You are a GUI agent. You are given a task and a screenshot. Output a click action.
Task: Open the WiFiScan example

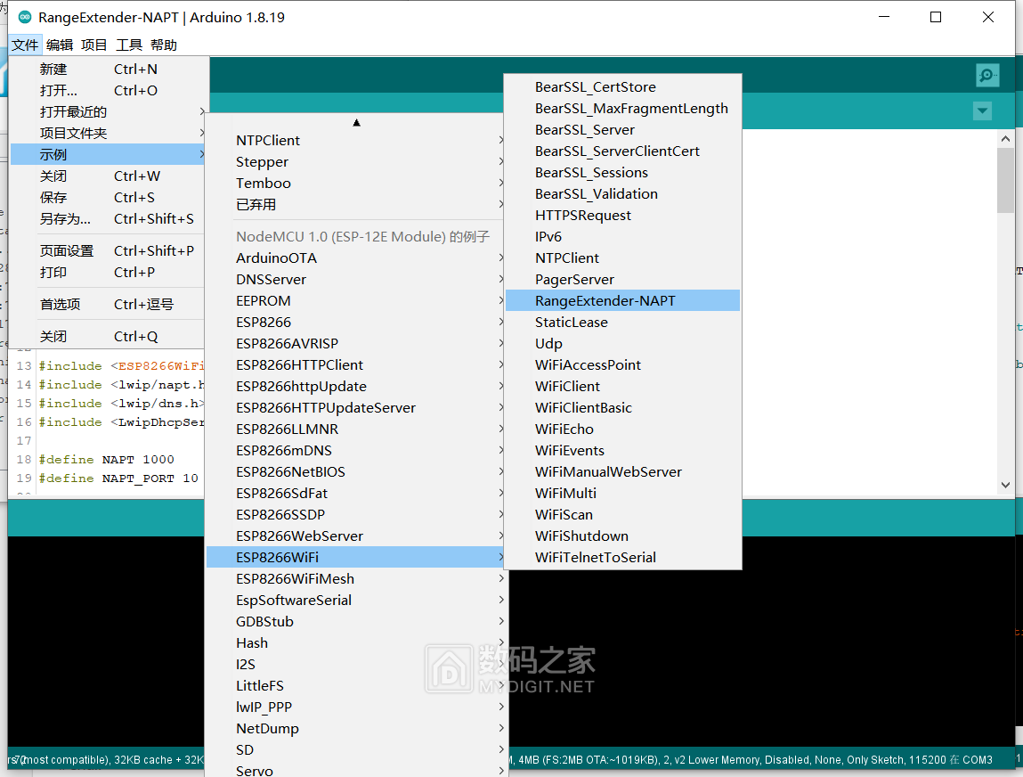pyautogui.click(x=623, y=514)
